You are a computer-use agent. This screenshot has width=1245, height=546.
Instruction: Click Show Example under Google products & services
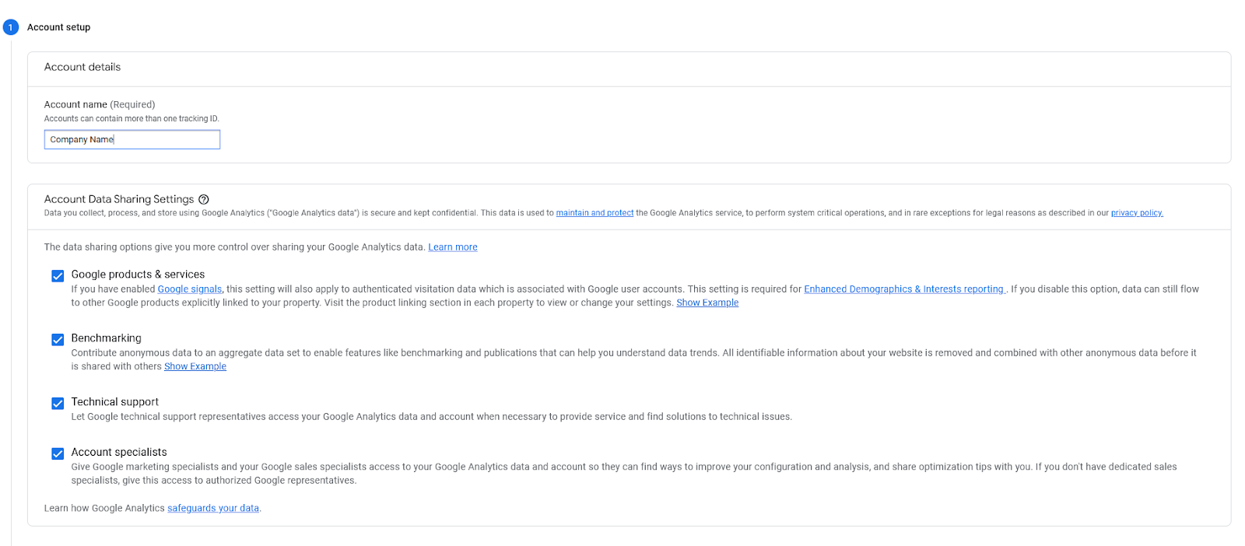(707, 303)
